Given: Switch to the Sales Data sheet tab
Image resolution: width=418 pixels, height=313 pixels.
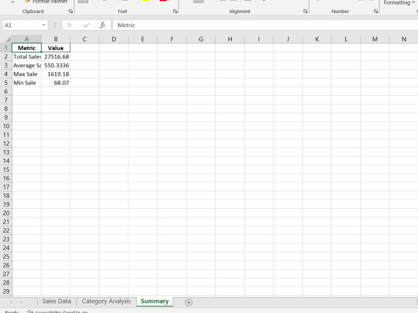Looking at the screenshot, I should tap(57, 301).
